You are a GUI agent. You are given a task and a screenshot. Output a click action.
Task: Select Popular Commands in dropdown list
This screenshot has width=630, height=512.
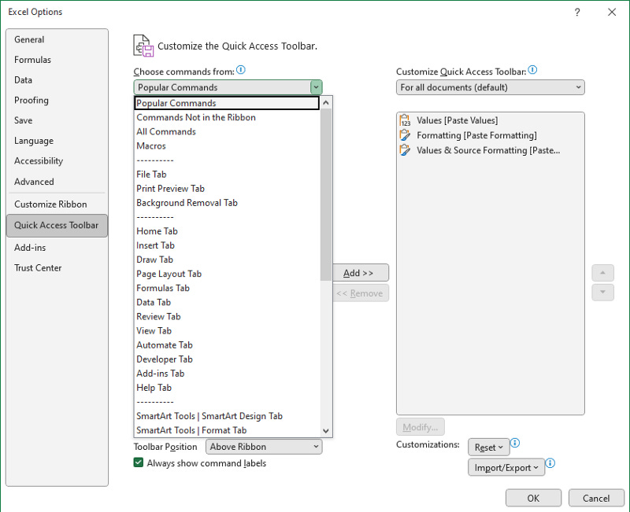(x=227, y=103)
